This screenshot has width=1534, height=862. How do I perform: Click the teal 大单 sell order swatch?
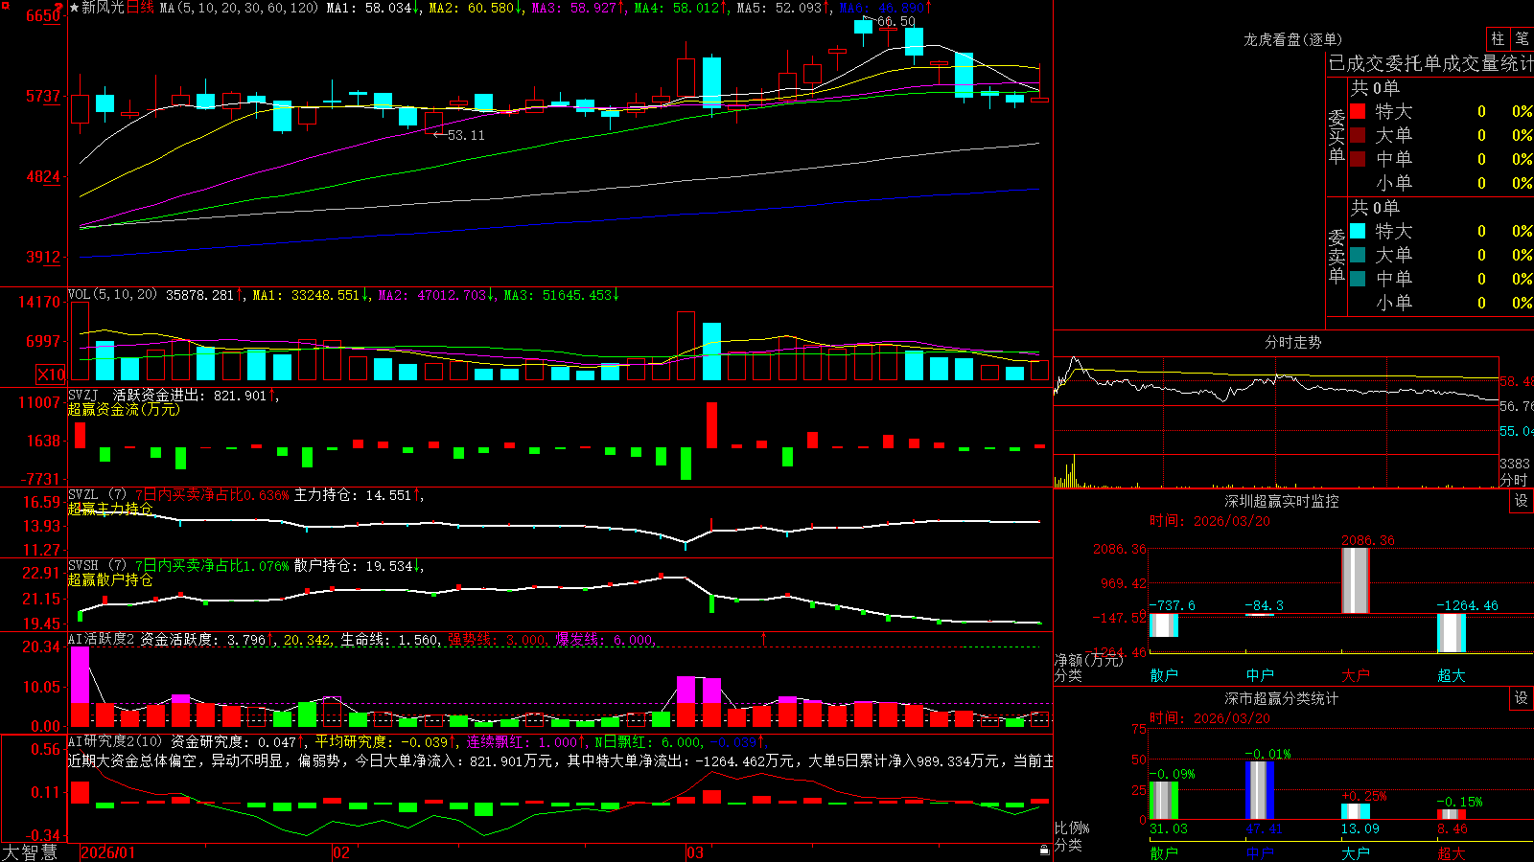coord(1358,255)
